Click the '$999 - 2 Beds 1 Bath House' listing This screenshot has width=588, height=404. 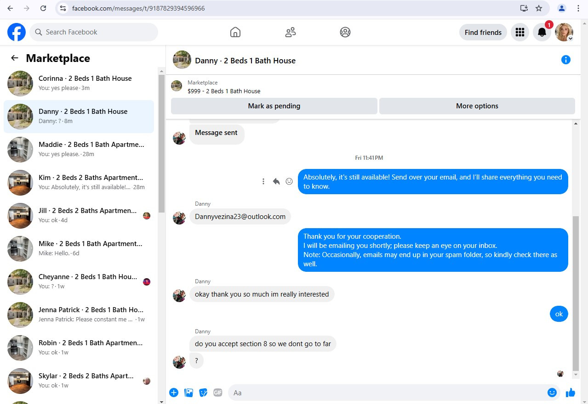click(224, 91)
